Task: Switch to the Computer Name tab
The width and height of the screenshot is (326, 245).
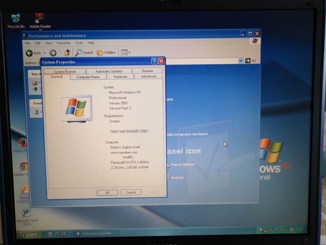Action: [88, 77]
